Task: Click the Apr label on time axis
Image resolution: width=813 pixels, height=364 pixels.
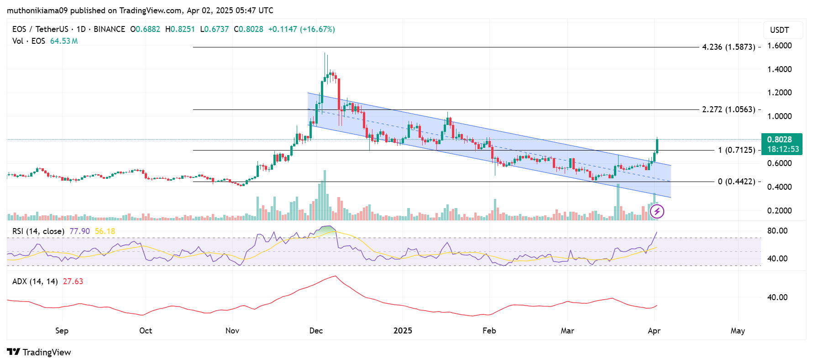Action: pyautogui.click(x=654, y=331)
